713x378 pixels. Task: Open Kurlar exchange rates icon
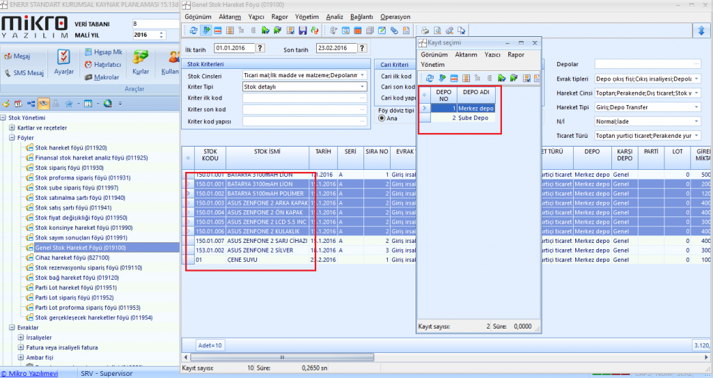click(x=141, y=62)
